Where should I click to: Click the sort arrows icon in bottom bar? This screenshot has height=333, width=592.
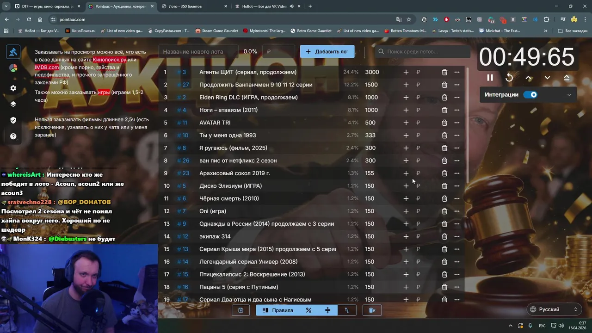[x=347, y=310]
